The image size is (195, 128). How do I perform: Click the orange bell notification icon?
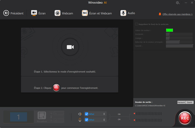160,14
